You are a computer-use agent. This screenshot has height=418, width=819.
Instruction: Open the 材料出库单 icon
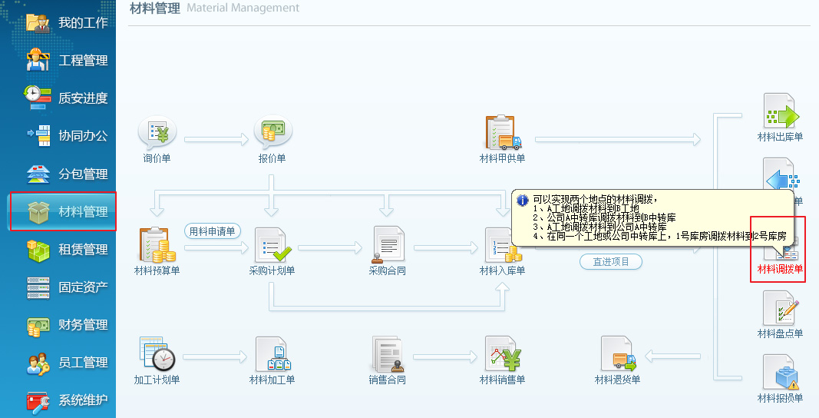781,111
